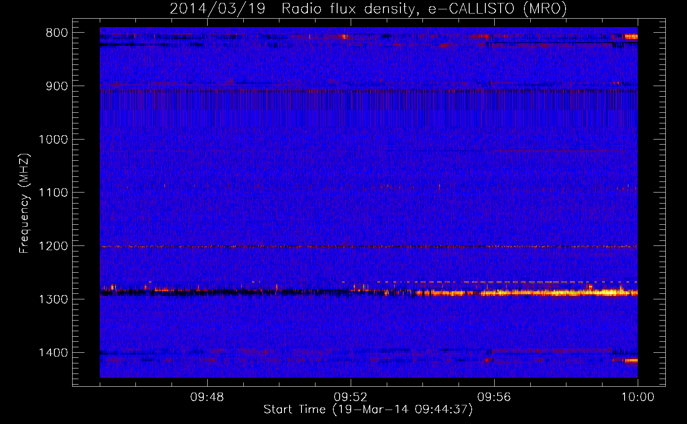
Task: Click the orange patch at 800 MHz near 10:00
Action: (x=631, y=37)
